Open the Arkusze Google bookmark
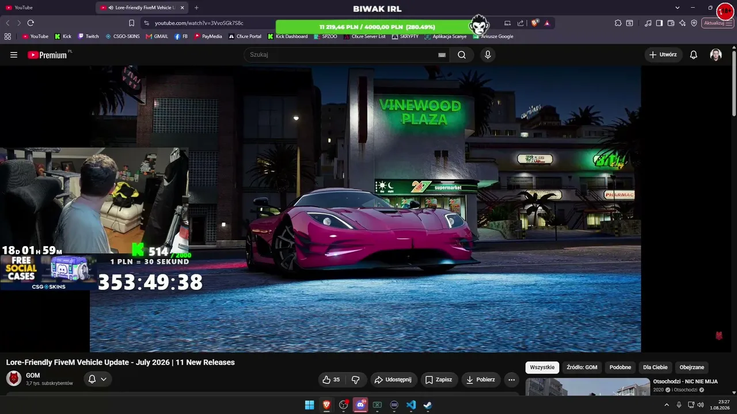The width and height of the screenshot is (737, 414). tap(493, 36)
